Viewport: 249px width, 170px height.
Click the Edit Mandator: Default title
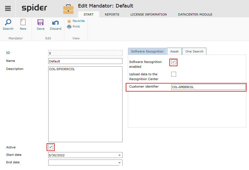click(x=105, y=6)
